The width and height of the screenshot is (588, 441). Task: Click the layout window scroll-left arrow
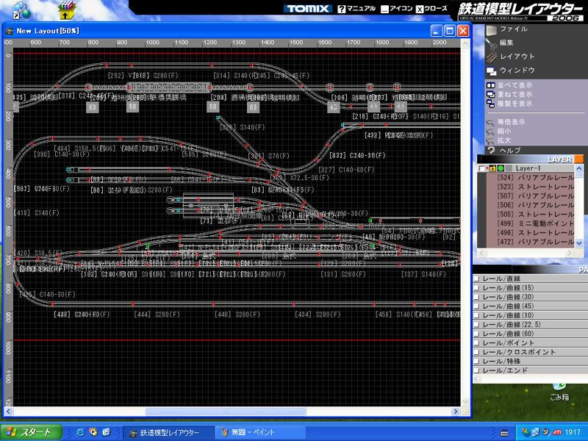(8, 412)
